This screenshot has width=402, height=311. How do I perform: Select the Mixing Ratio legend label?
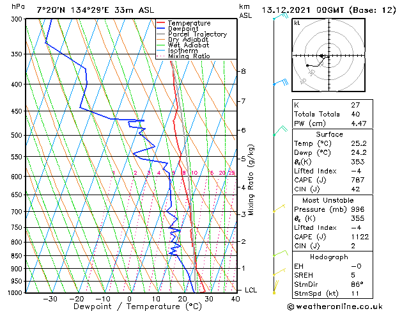pyautogui.click(x=189, y=56)
